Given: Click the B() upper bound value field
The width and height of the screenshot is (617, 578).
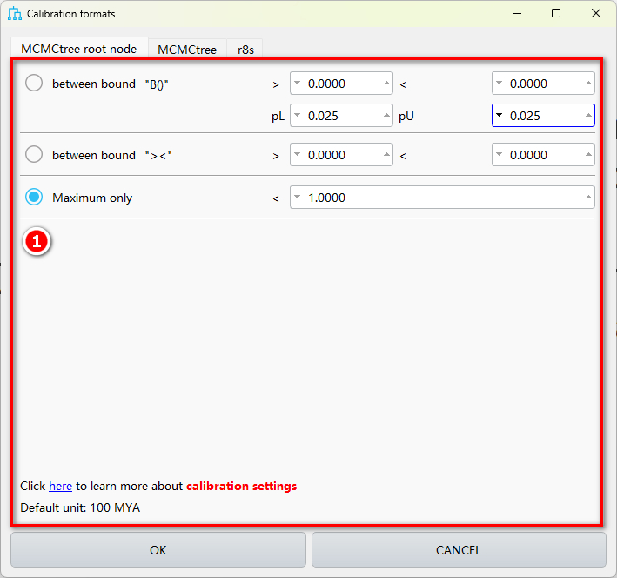Looking at the screenshot, I should (543, 84).
